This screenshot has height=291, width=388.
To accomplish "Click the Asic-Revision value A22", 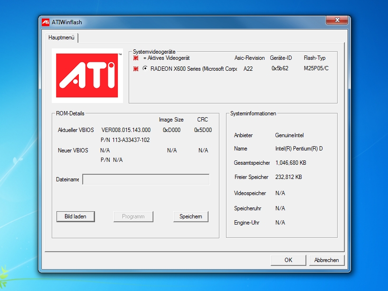I will (248, 69).
